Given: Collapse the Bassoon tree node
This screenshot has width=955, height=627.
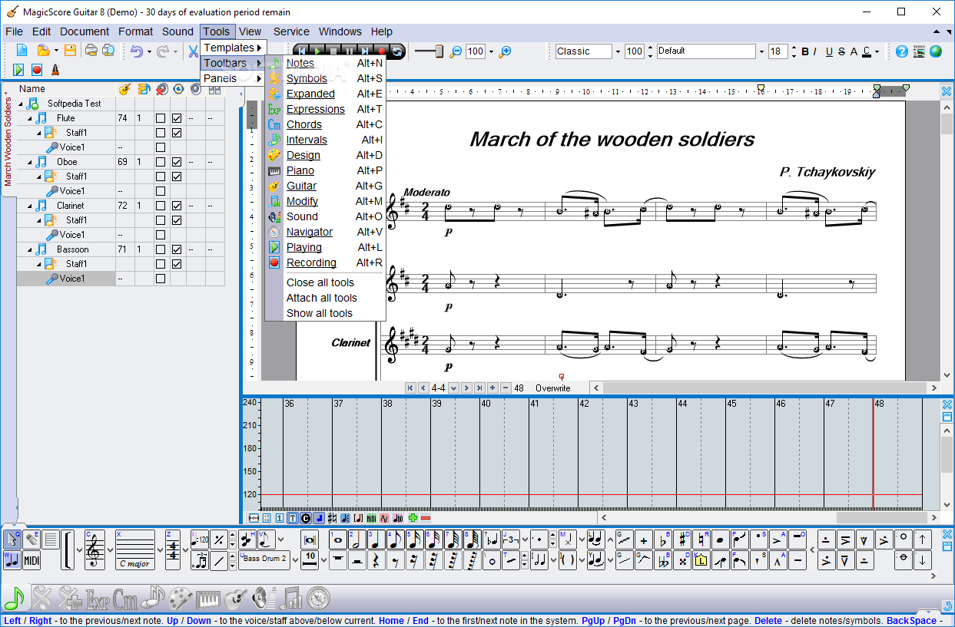Looking at the screenshot, I should pos(30,250).
